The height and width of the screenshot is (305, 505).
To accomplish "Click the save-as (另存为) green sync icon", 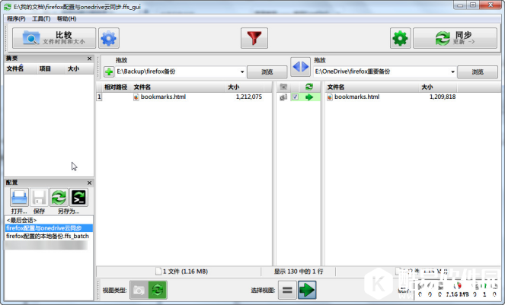I will coord(59,198).
